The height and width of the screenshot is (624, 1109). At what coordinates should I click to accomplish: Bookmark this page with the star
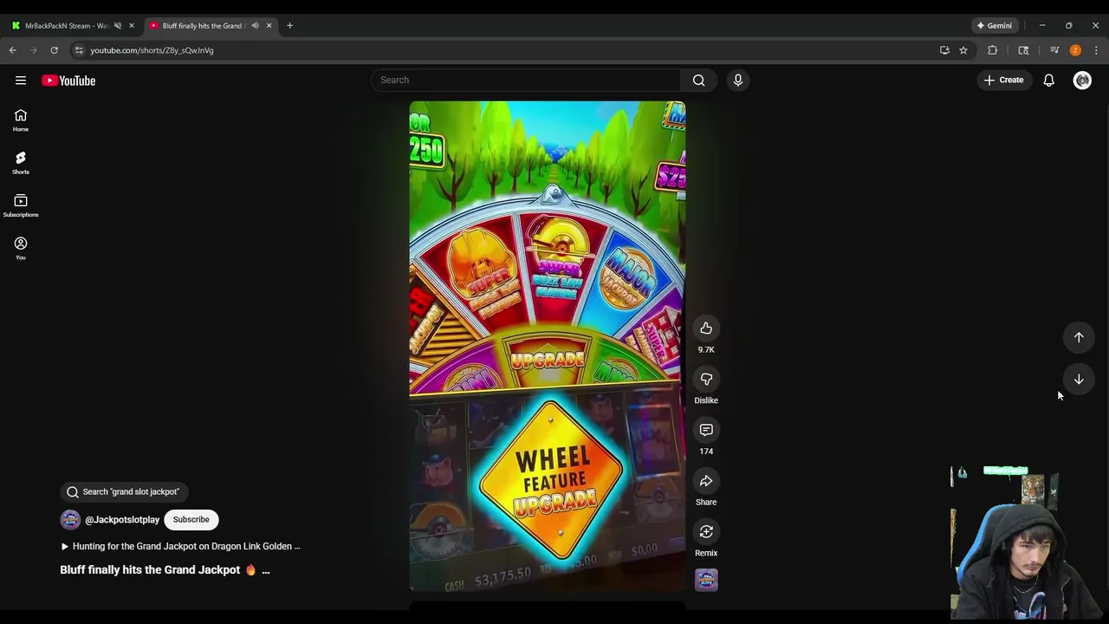pyautogui.click(x=963, y=50)
